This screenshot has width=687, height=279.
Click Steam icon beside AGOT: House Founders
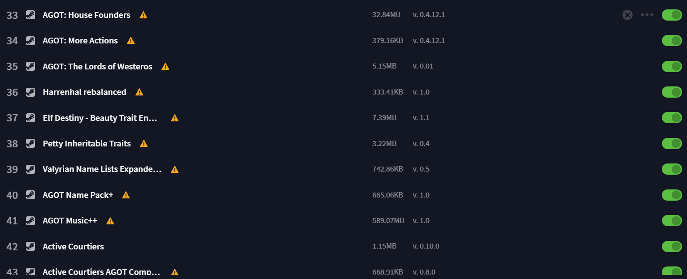30,15
